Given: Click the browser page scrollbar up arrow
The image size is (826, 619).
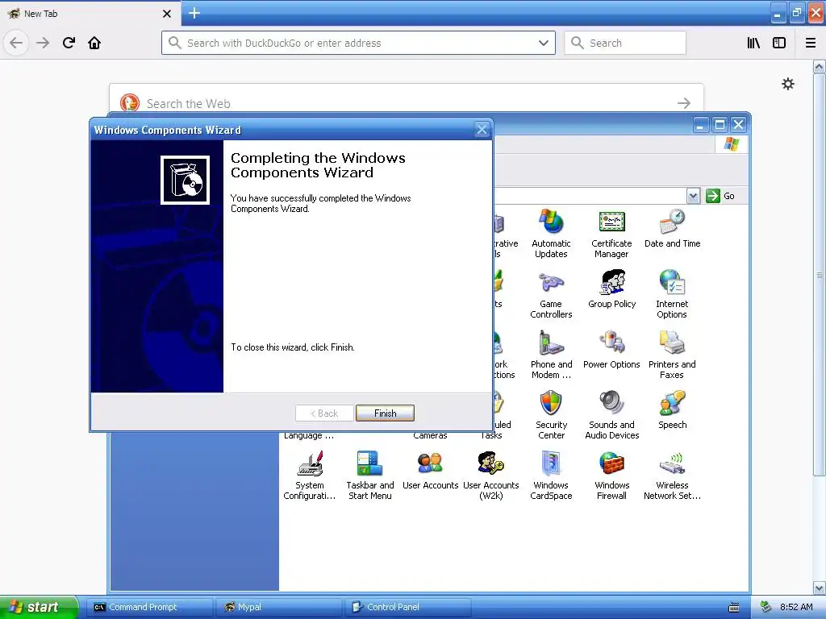Looking at the screenshot, I should coord(820,67).
